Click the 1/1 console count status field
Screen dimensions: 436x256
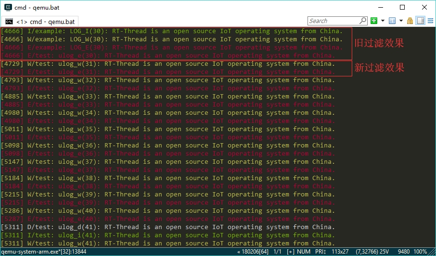(277, 252)
